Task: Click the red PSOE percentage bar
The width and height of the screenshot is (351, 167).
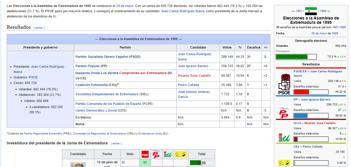Action: [301, 92]
